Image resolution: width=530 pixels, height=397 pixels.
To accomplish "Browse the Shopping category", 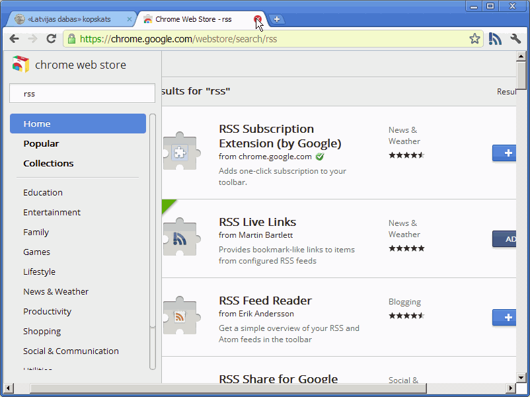I will pos(42,331).
